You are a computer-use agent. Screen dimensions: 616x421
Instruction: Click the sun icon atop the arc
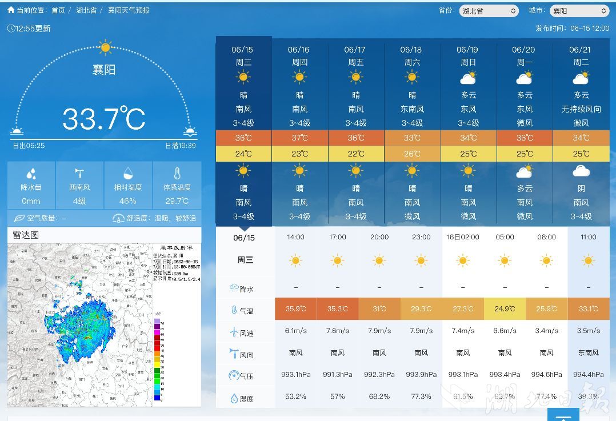tap(105, 47)
